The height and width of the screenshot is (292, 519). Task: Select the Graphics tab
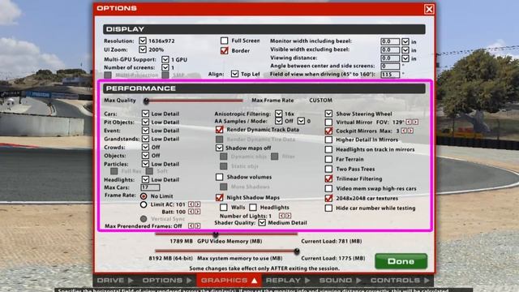tap(229, 281)
